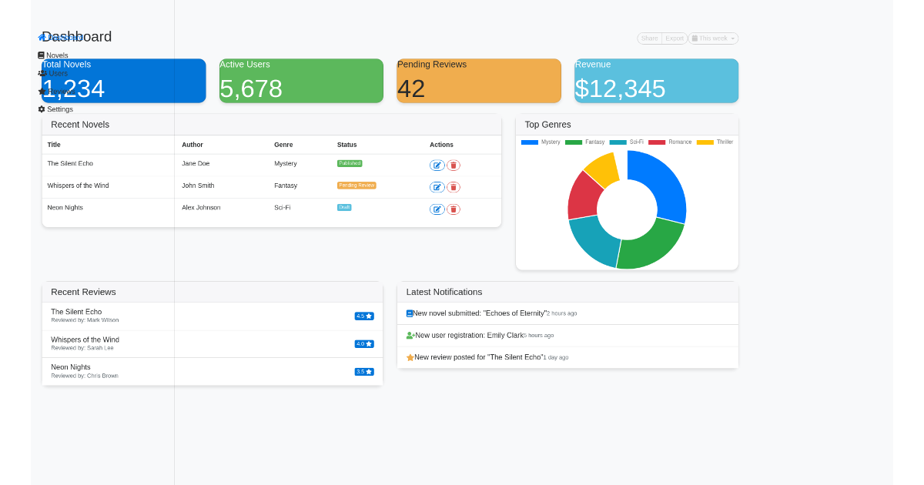The image size is (924, 485).
Task: Click the envelope icon on the Echoes of Eternity notification
Action: (409, 313)
